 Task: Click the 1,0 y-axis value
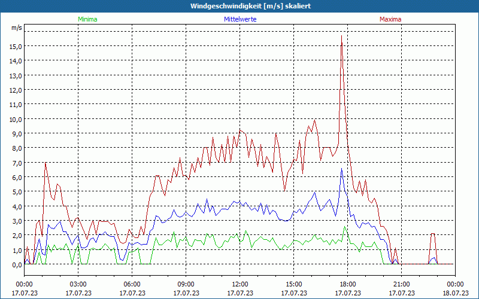tap(18, 250)
